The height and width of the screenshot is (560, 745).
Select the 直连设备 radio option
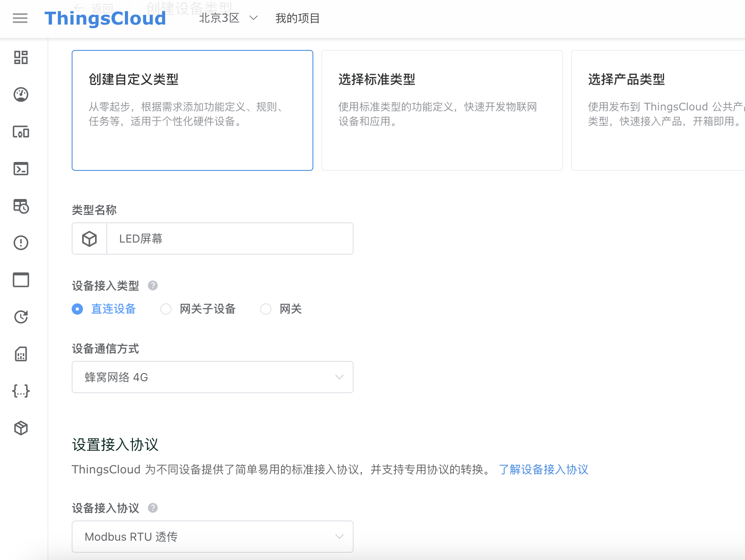tap(104, 309)
